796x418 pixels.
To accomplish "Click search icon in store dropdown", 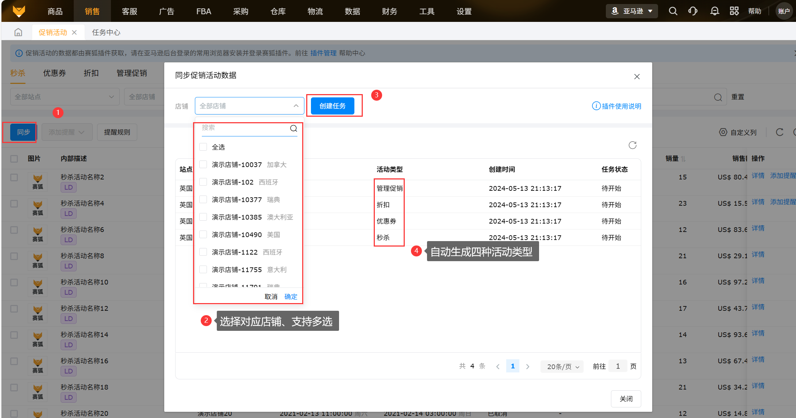I will pyautogui.click(x=293, y=128).
